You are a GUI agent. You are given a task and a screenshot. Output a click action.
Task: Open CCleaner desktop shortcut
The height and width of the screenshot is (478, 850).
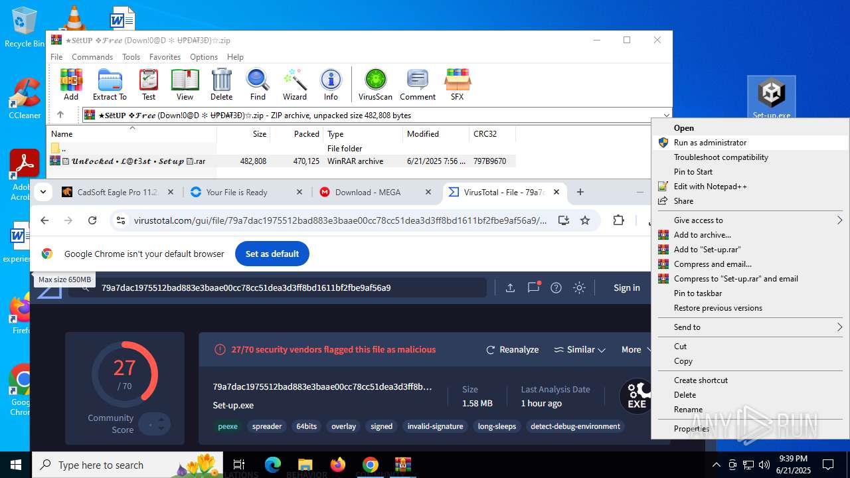(x=25, y=98)
